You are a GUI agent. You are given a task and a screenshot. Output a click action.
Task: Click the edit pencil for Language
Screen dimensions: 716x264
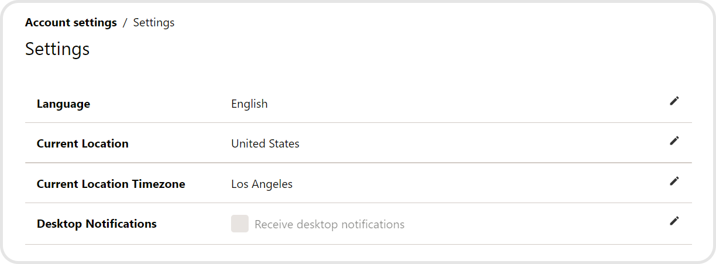click(x=674, y=101)
